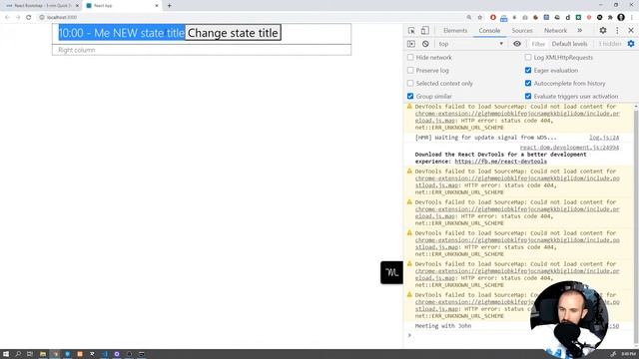639x359 pixels.
Task: Disable Autocomplete from history checkbox
Action: click(528, 84)
